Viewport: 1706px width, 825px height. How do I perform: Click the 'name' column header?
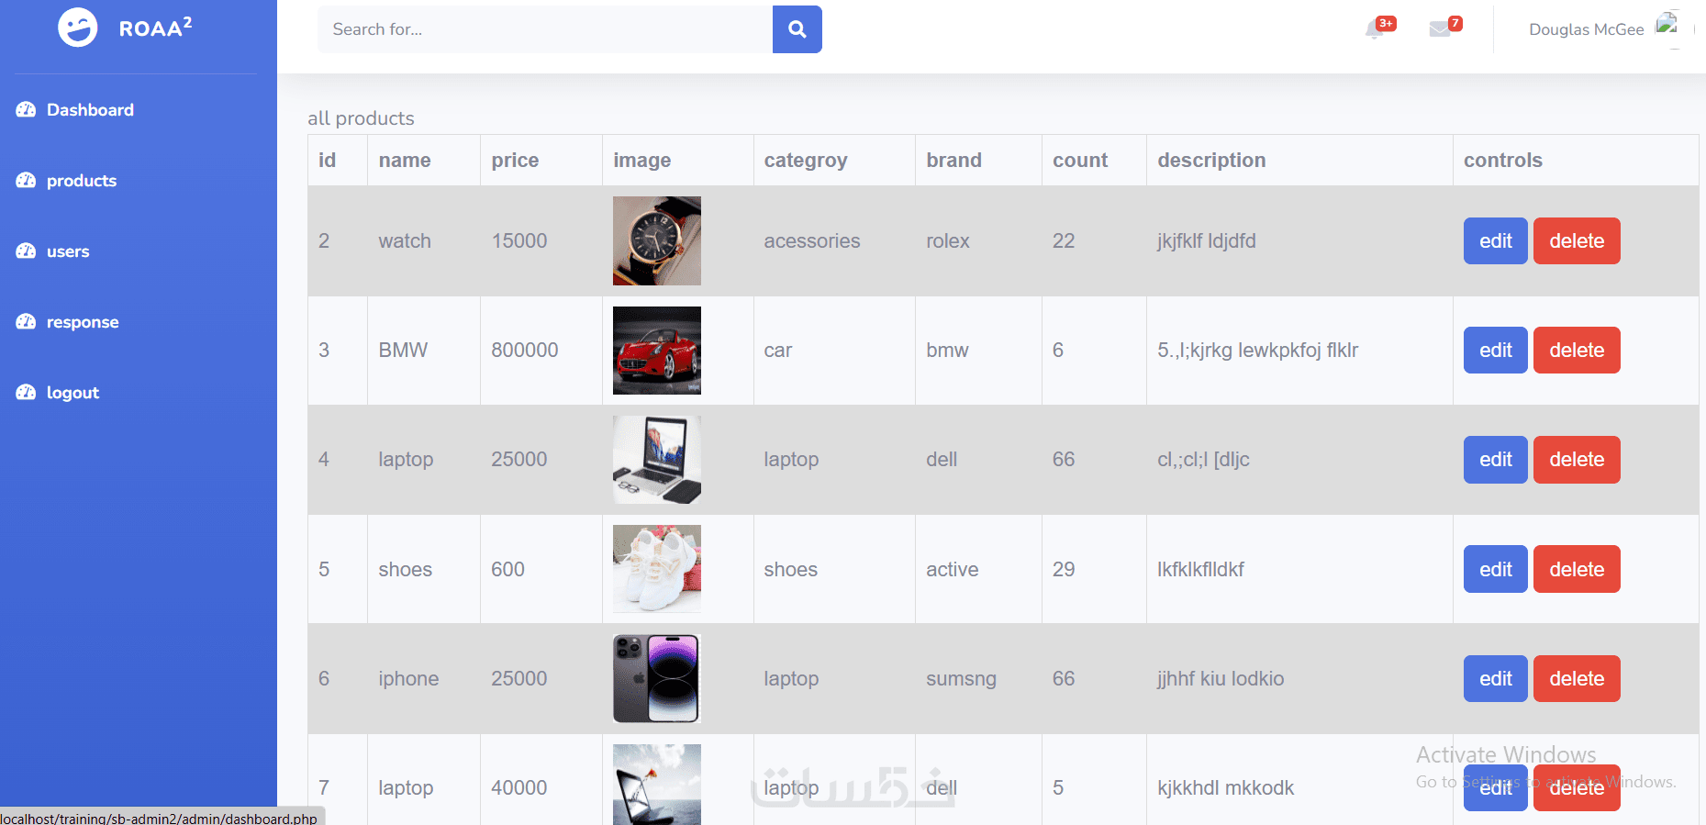pos(405,161)
